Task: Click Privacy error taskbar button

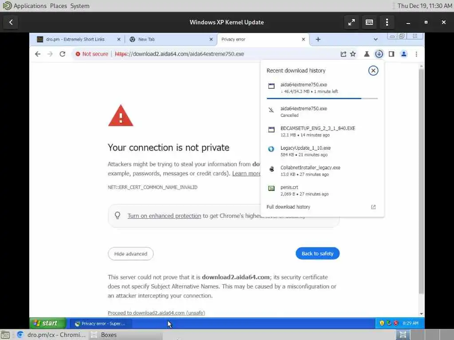Action: (x=101, y=324)
